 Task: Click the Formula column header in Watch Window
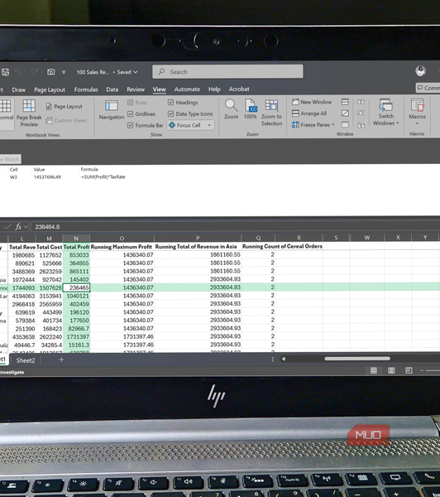tap(89, 170)
